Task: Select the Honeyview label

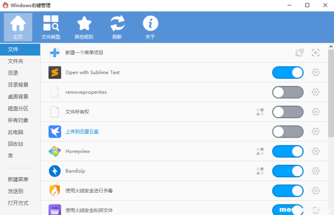Action: 77,151
